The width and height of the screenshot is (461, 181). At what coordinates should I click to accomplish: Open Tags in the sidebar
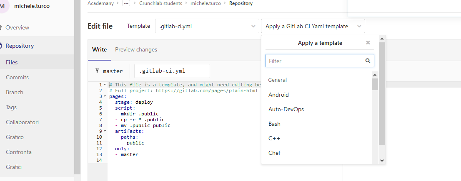[11, 107]
